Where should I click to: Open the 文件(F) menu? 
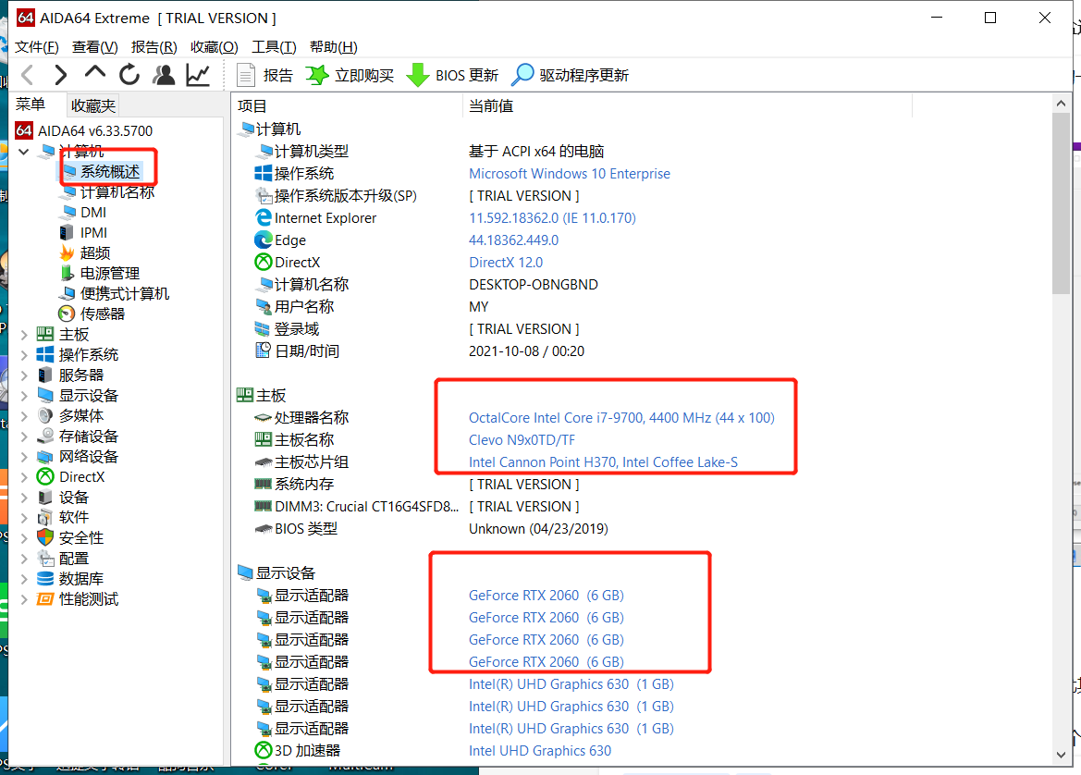click(37, 47)
